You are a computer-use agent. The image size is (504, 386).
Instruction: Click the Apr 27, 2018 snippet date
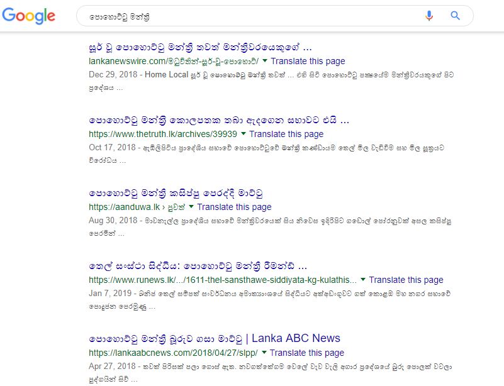112,366
